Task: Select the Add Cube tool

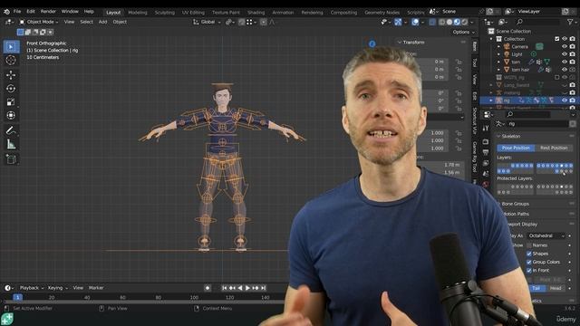Action: 11,159
